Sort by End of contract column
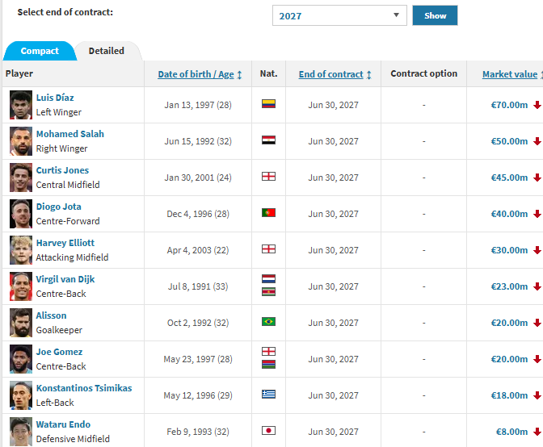The height and width of the screenshot is (447, 543). [x=330, y=74]
